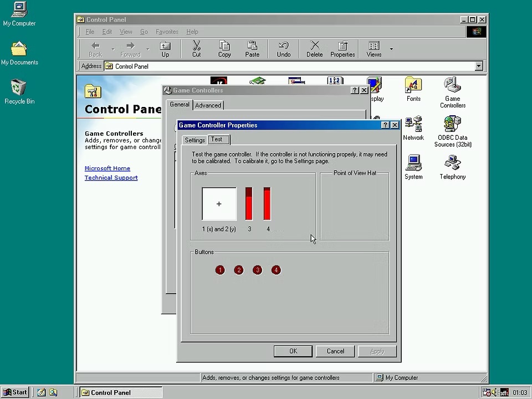Image resolution: width=532 pixels, height=399 pixels.
Task: Click the help question mark in Game Controller Properties
Action: [x=385, y=125]
